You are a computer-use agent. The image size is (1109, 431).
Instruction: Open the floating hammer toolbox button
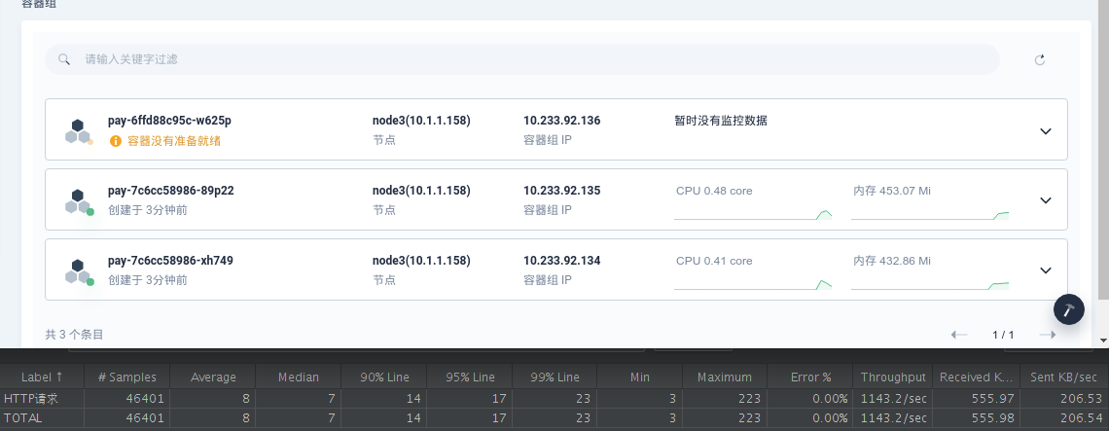coord(1069,309)
